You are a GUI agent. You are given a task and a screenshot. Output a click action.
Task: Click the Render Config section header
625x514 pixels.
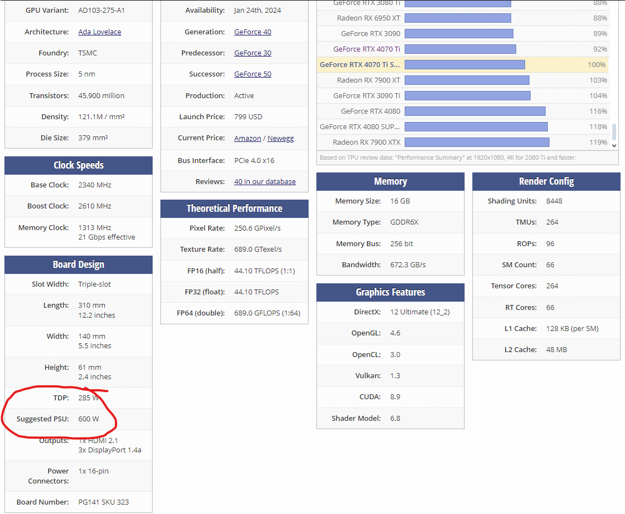tap(547, 181)
